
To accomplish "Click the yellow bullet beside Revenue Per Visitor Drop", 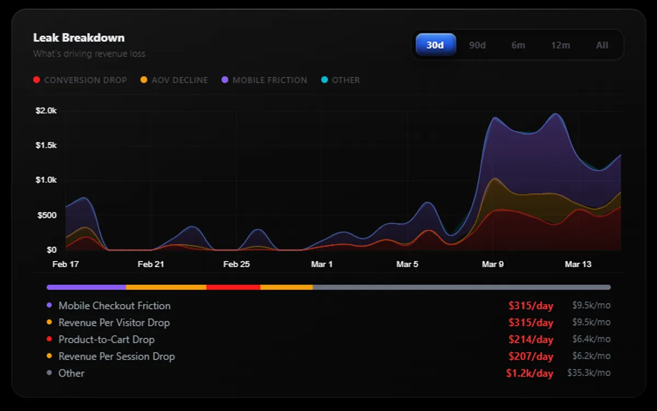I will tap(50, 322).
